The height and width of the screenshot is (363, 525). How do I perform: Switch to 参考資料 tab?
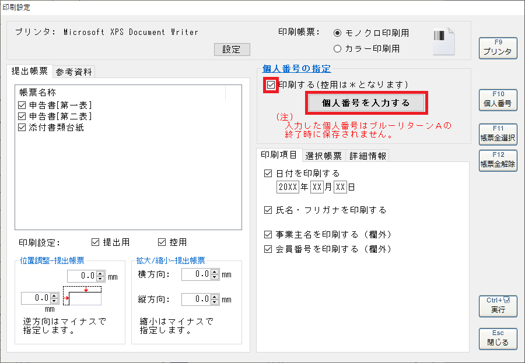(x=74, y=72)
